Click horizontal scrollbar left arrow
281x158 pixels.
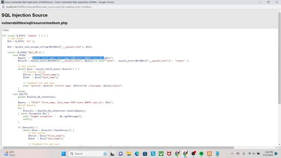tap(1, 147)
